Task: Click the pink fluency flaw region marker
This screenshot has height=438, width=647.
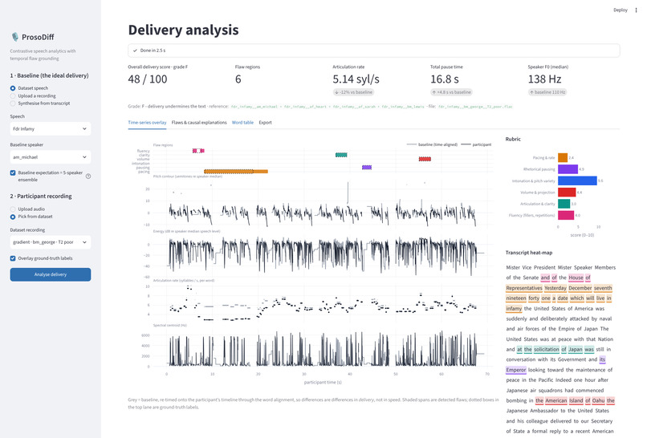Action: pyautogui.click(x=198, y=151)
